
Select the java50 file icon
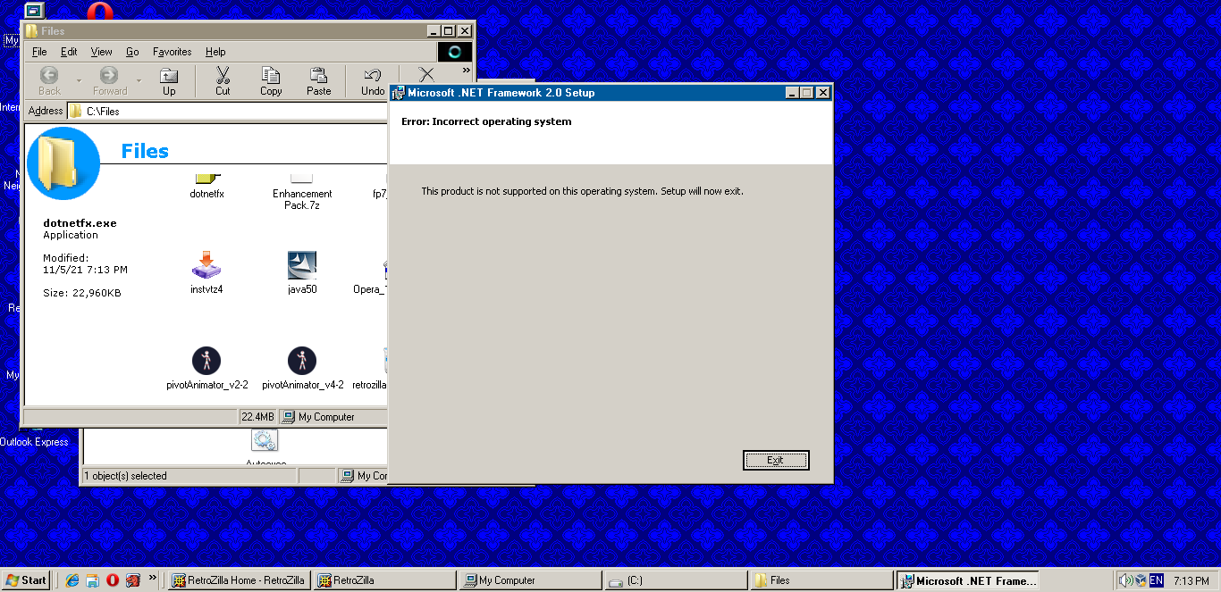(x=302, y=273)
